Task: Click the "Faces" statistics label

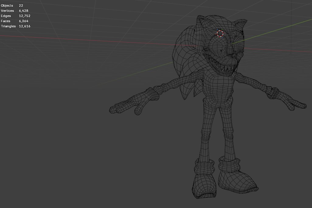Action: 5,21
